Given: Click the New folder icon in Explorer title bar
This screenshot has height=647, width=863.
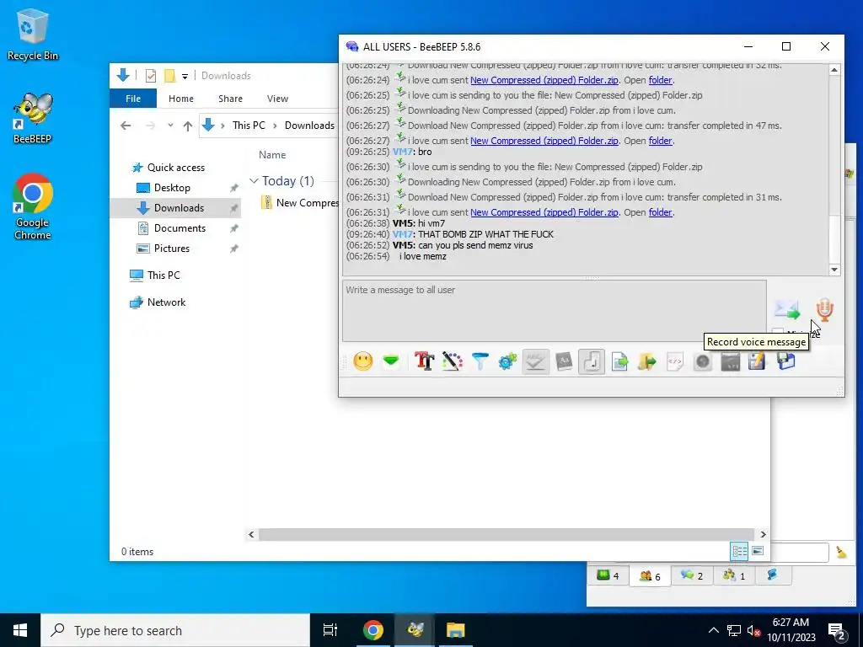Looking at the screenshot, I should tap(170, 75).
